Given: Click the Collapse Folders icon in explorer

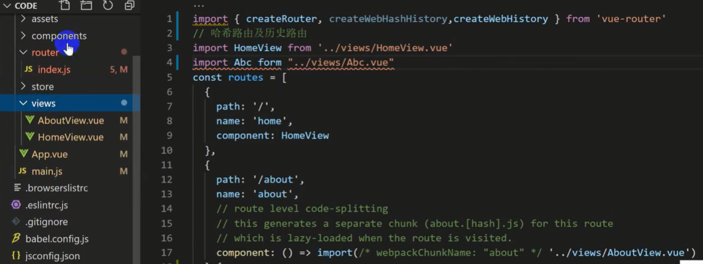Looking at the screenshot, I should (x=129, y=6).
